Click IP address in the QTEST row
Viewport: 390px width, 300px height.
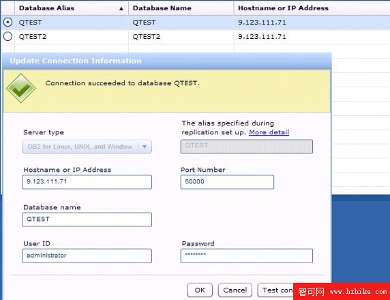point(262,22)
